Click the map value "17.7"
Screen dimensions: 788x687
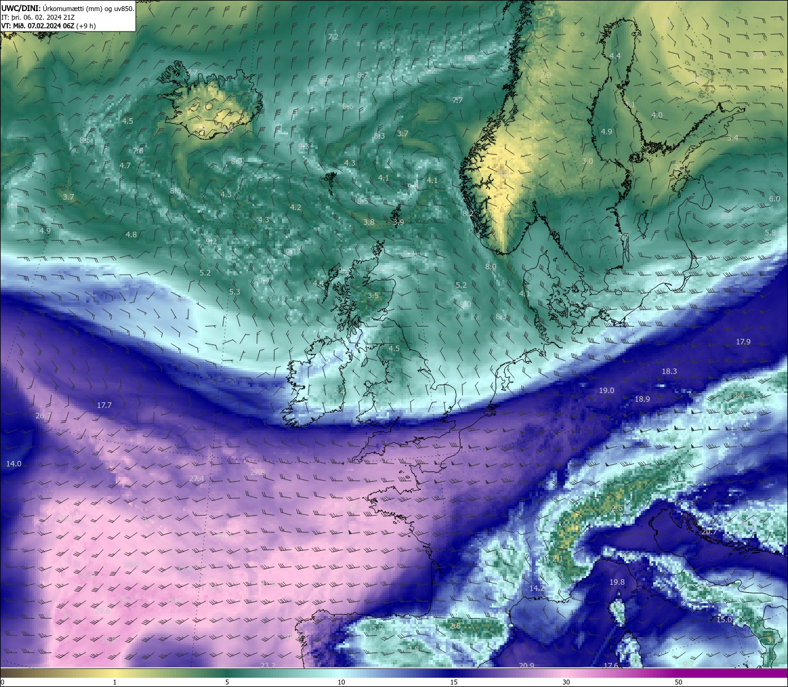pos(105,405)
